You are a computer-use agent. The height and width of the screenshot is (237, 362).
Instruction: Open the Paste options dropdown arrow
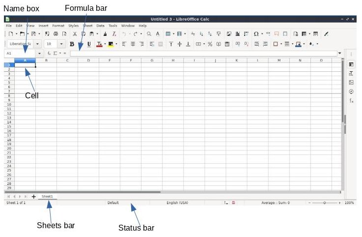[x=97, y=34]
